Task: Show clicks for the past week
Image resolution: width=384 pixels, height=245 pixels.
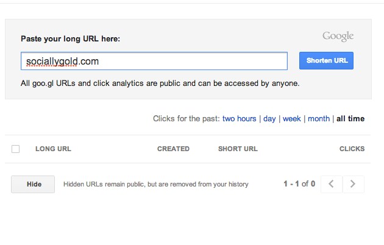Action: pyautogui.click(x=291, y=119)
